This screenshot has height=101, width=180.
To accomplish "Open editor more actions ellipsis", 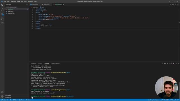I will 178,4.
